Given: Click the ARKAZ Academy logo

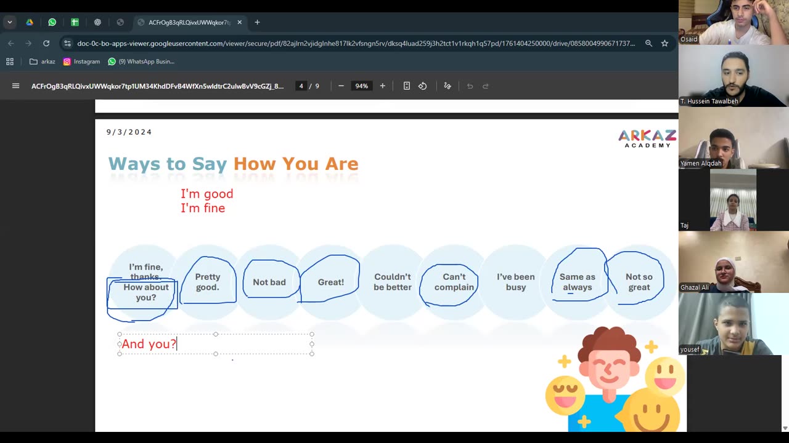Looking at the screenshot, I should (647, 138).
